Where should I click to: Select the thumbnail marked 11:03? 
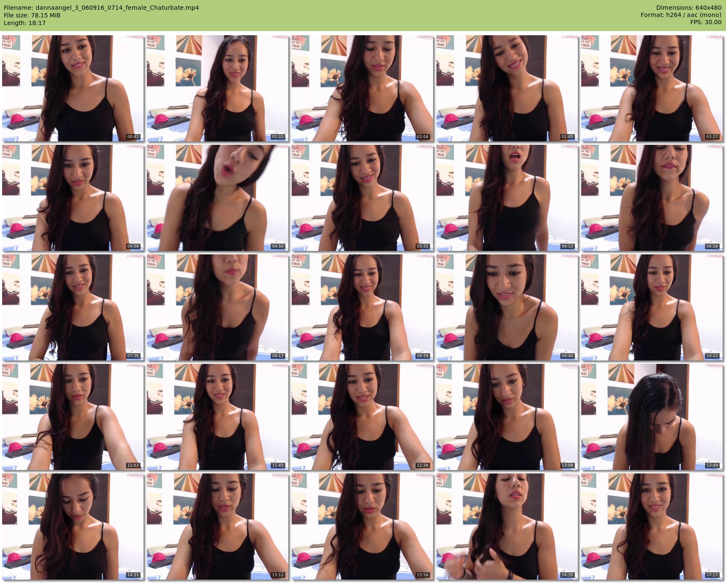click(73, 417)
